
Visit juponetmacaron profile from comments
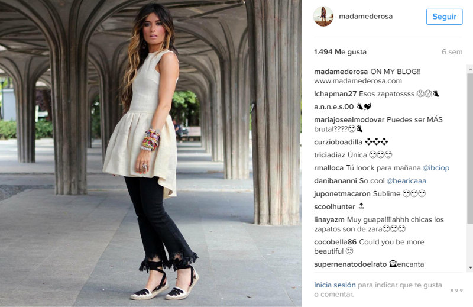[342, 194]
